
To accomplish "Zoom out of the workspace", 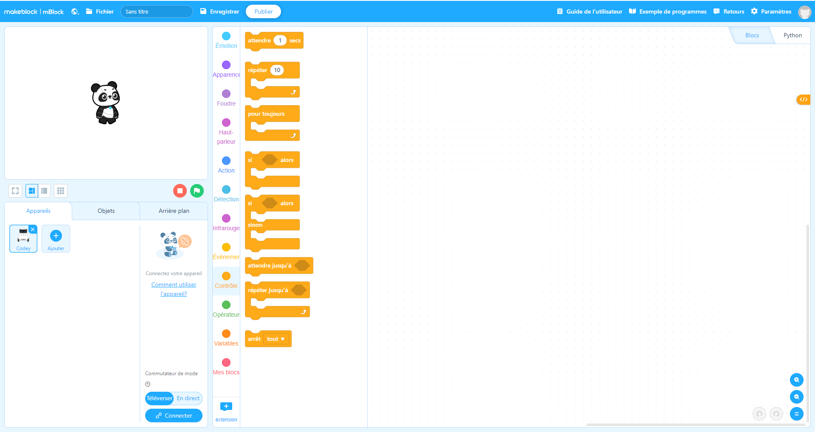I will pyautogui.click(x=796, y=397).
